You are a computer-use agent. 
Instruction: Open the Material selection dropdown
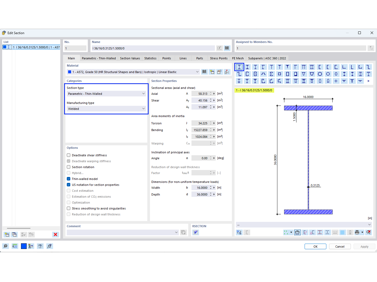tap(197, 72)
